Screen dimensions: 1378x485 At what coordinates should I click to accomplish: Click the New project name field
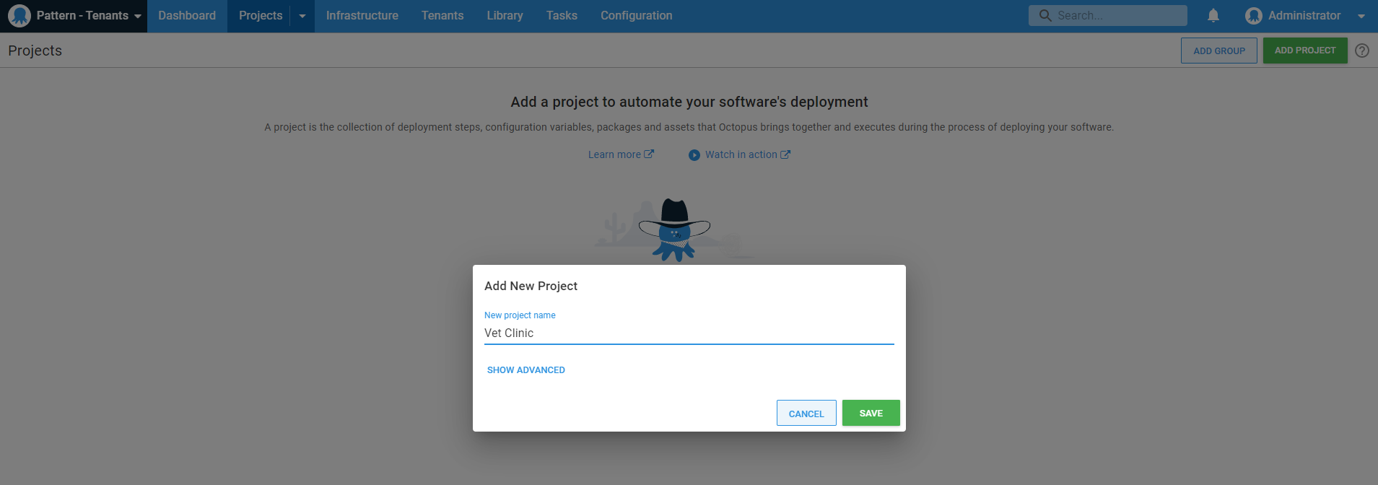pos(689,333)
